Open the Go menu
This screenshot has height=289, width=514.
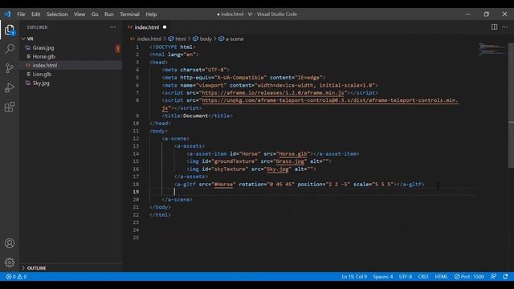coord(95,14)
